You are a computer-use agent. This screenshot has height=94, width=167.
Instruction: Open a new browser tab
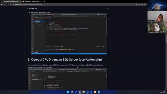coord(44,2)
